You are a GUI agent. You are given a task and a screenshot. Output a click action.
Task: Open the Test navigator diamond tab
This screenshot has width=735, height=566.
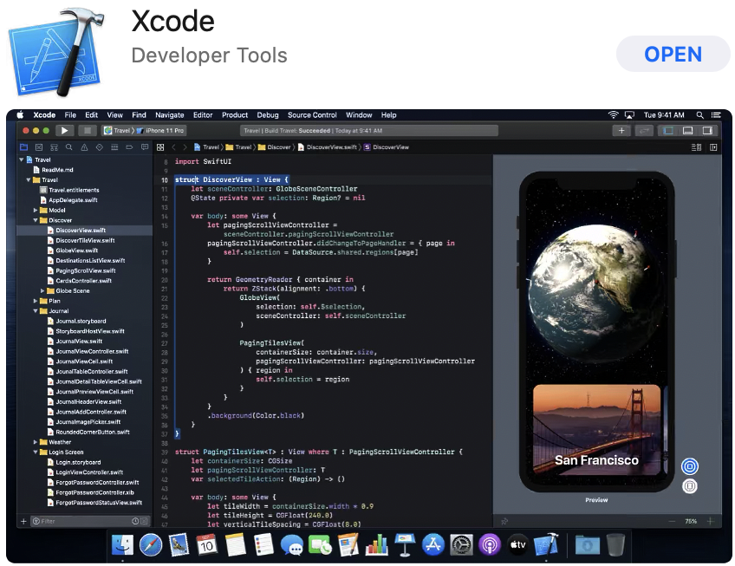(100, 147)
